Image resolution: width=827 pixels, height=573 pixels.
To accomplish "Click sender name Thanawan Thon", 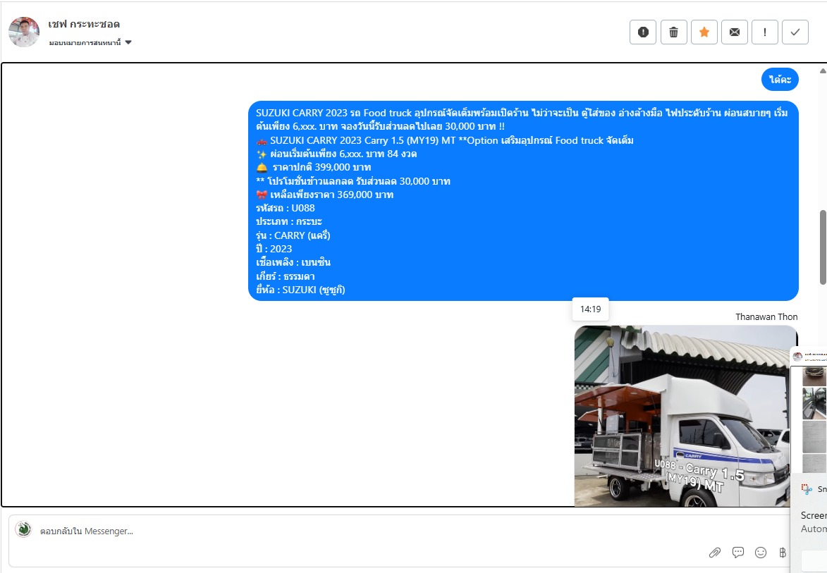I will point(766,317).
